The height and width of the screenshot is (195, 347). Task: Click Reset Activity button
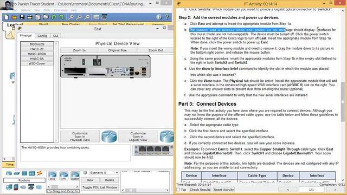coord(224,190)
